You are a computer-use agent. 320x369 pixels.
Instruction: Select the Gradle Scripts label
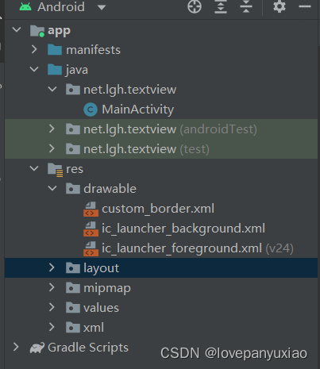tap(88, 348)
